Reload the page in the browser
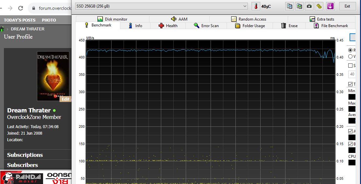 (x=20, y=8)
